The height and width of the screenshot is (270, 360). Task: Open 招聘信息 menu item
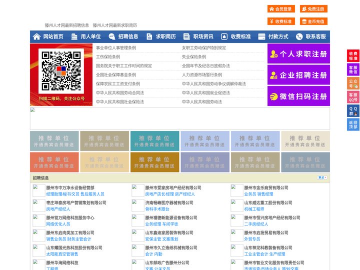(x=128, y=36)
